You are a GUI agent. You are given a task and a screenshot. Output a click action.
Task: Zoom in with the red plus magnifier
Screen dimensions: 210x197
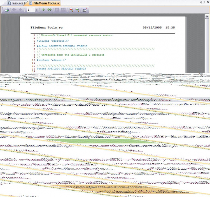tap(71, 10)
